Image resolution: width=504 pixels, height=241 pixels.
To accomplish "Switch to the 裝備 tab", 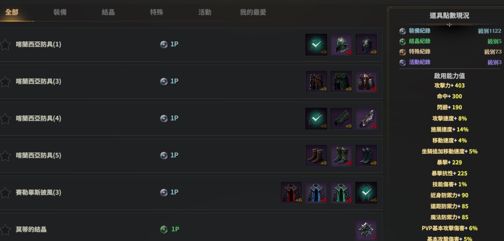I will pos(60,12).
